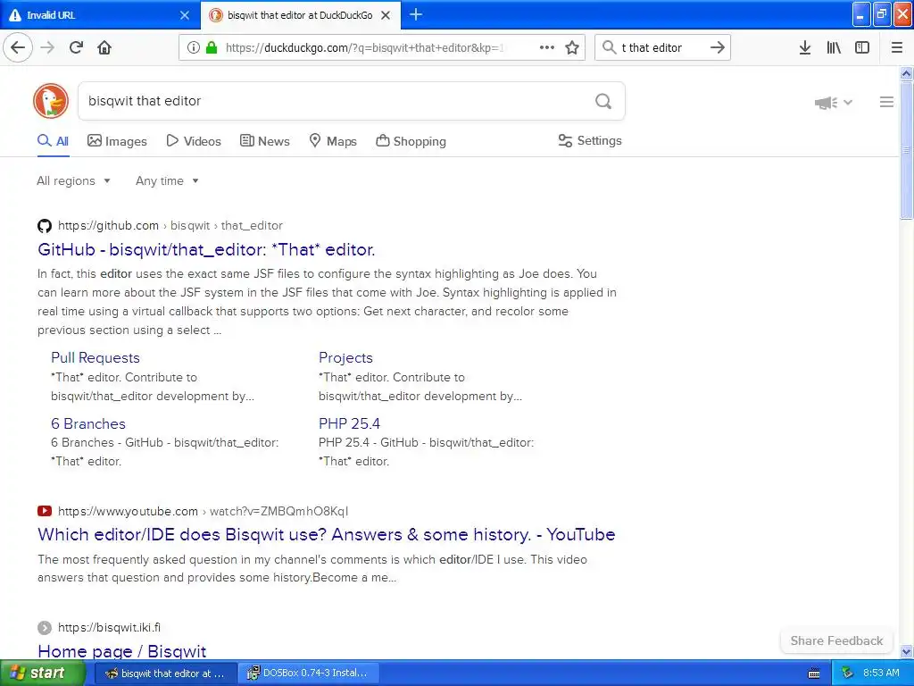Go back with the browser back arrow

[x=18, y=47]
